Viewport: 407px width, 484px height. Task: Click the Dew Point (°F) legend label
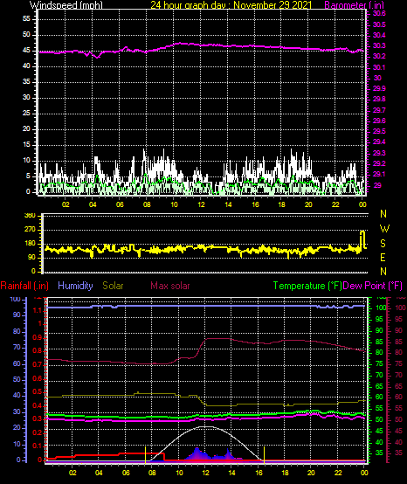click(x=373, y=286)
